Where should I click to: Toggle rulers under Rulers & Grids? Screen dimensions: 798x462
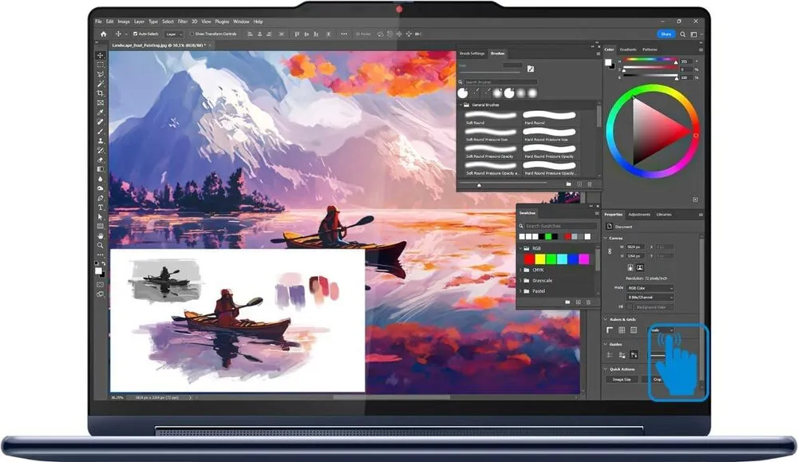tap(610, 330)
